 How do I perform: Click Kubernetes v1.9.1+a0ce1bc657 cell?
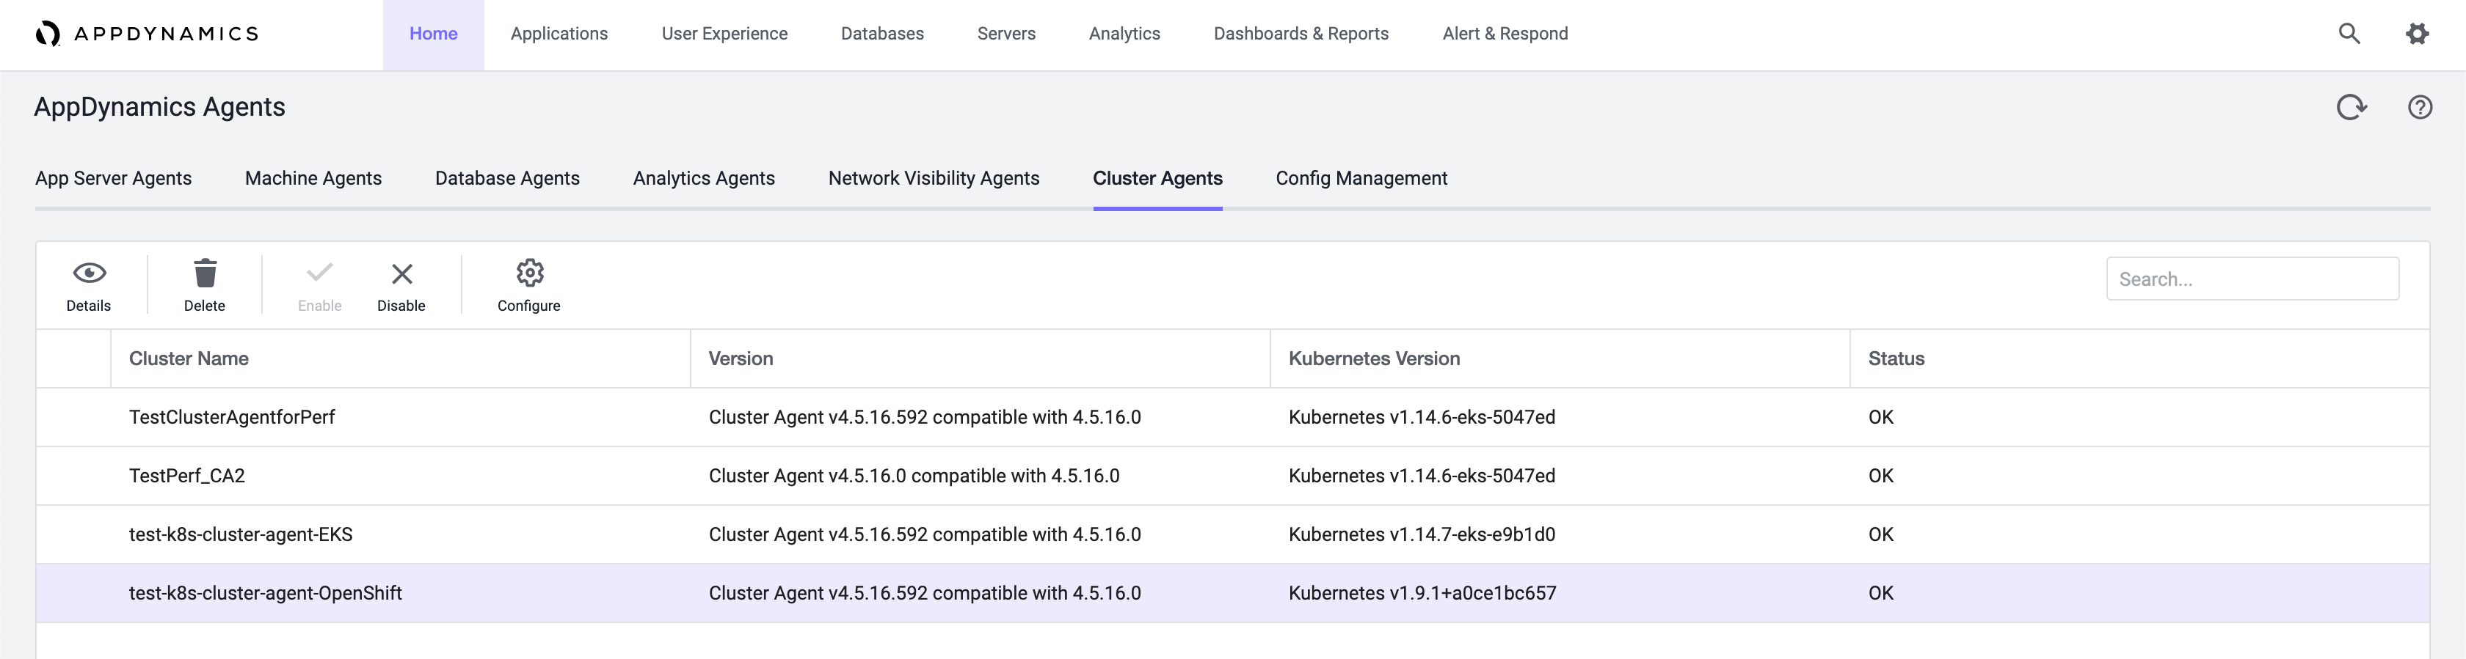(1422, 594)
